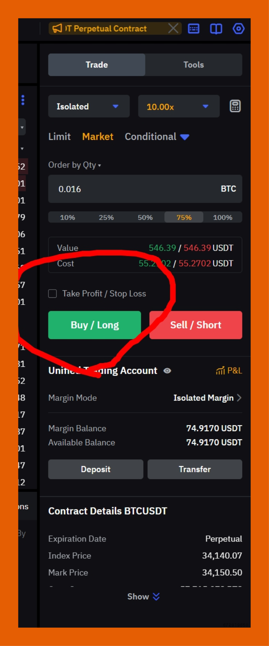The height and width of the screenshot is (646, 269).
Task: Click the three-dot vertical menu icon
Action: click(23, 100)
